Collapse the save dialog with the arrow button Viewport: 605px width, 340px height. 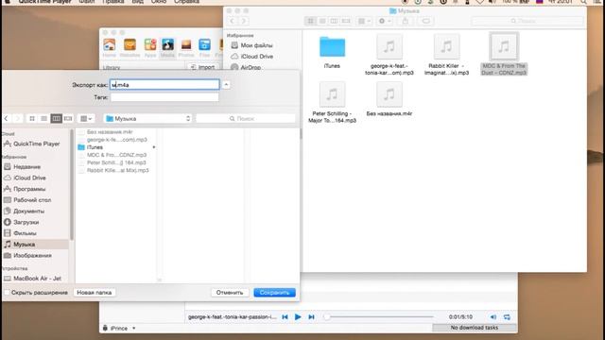(226, 84)
